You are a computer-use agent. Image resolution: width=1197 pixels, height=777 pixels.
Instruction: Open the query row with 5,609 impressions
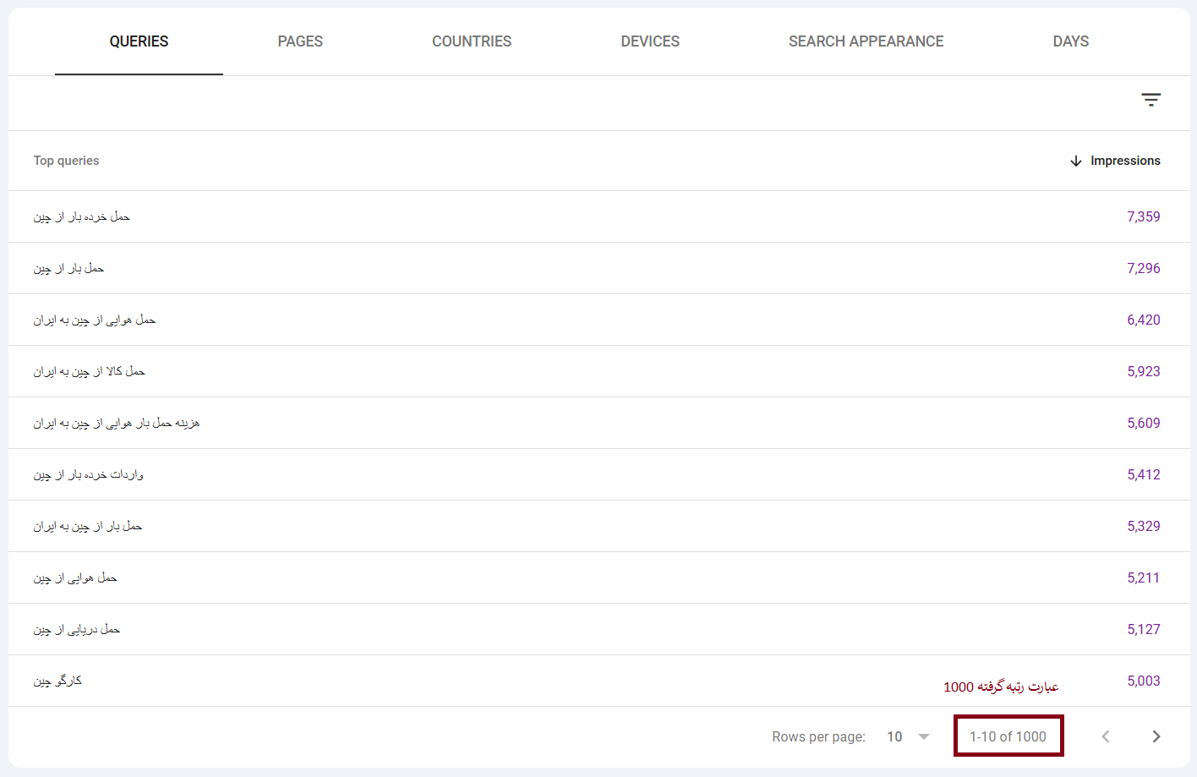[117, 424]
